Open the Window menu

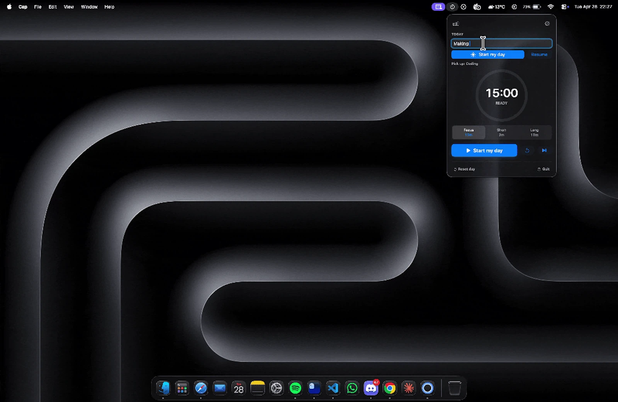[89, 7]
